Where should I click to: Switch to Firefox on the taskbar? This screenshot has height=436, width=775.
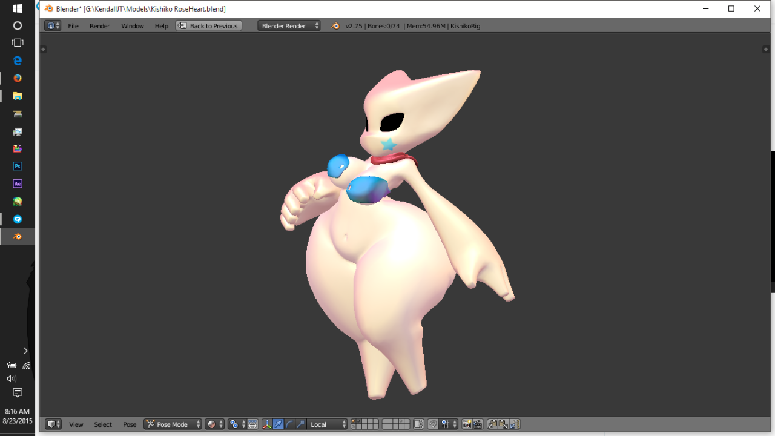coord(18,78)
